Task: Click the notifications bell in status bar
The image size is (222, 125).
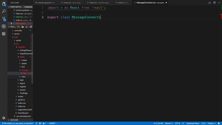Action: [219, 123]
